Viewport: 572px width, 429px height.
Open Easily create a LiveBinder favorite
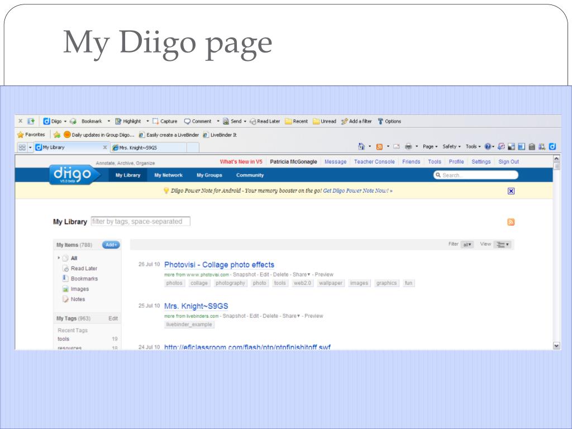click(169, 135)
